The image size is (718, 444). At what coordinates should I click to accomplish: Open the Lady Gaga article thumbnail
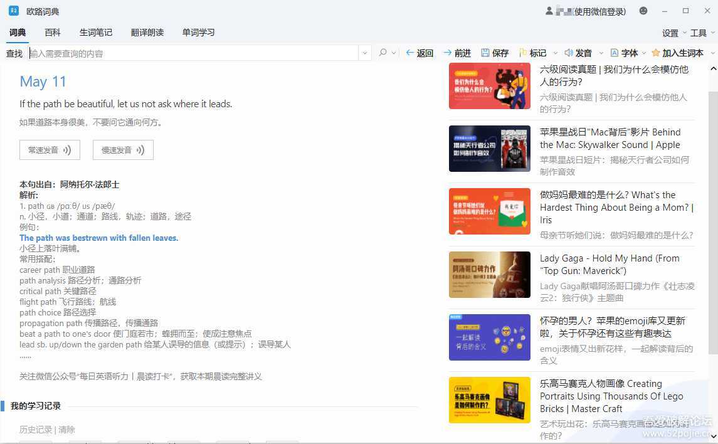pyautogui.click(x=489, y=275)
